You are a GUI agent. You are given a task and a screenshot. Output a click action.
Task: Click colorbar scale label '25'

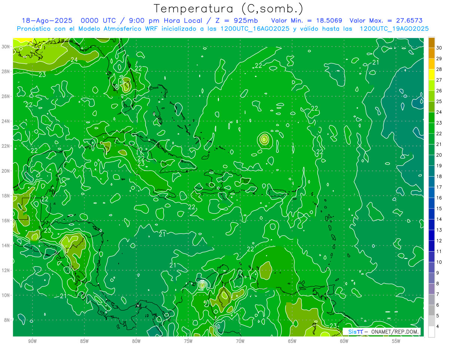pyautogui.click(x=439, y=102)
